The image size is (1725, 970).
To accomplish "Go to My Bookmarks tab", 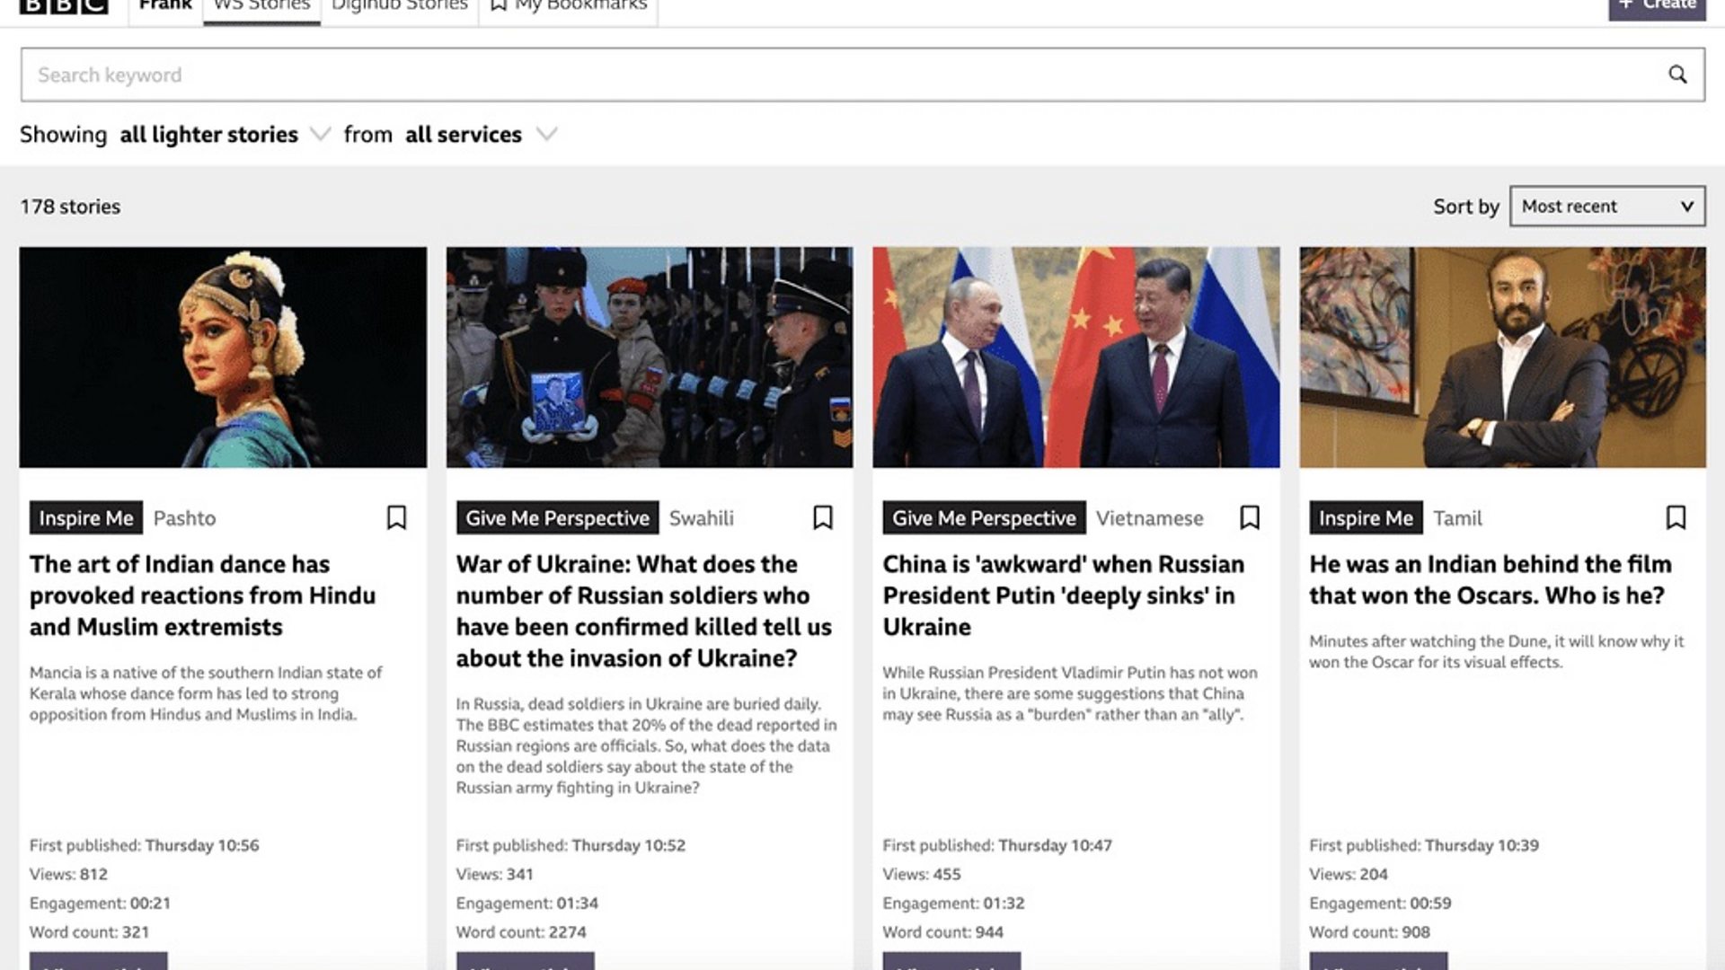I will (x=569, y=7).
